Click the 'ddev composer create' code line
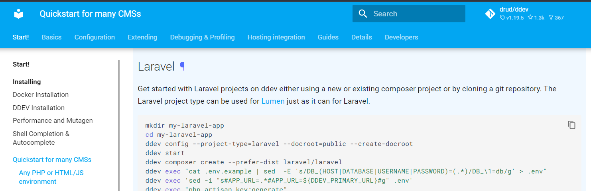 (244, 162)
